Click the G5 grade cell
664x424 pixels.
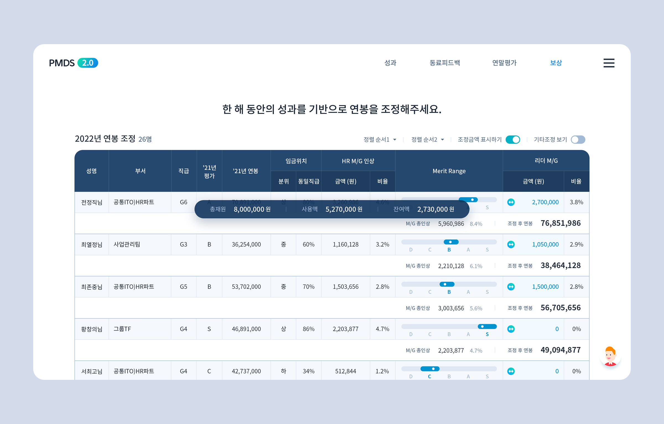coord(183,287)
